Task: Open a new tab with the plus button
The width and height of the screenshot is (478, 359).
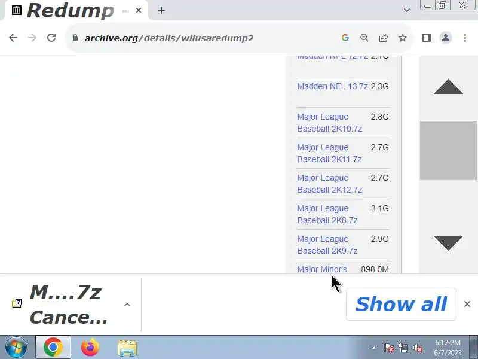Action: pyautogui.click(x=161, y=10)
